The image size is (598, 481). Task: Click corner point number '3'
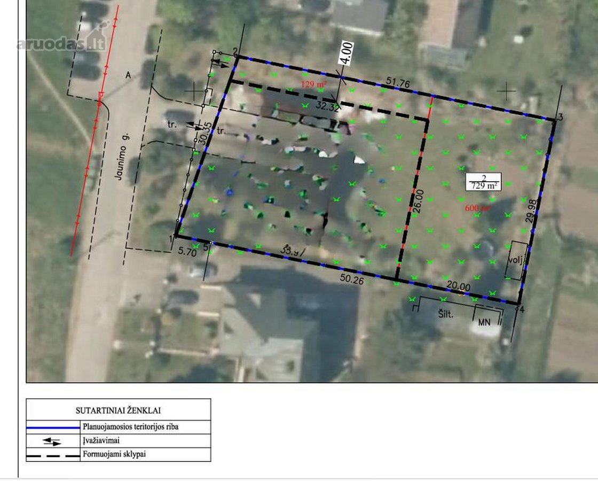[561, 117]
